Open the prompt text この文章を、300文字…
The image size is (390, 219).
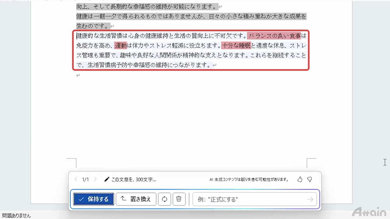point(134,179)
